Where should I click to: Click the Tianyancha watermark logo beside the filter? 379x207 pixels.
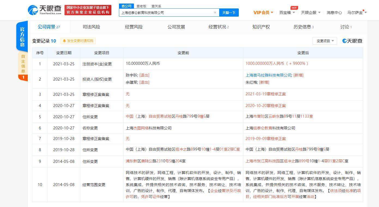pyautogui.click(x=352, y=41)
